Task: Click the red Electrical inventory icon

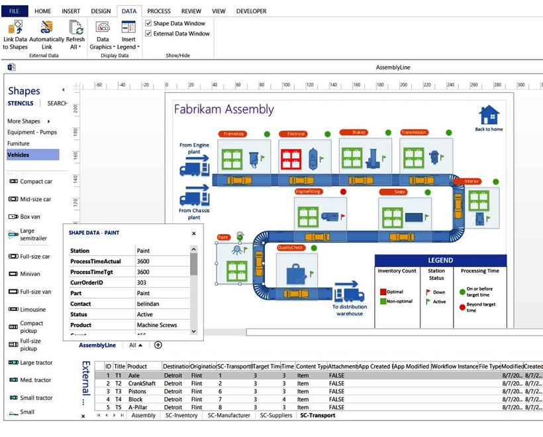Action: pyautogui.click(x=291, y=159)
